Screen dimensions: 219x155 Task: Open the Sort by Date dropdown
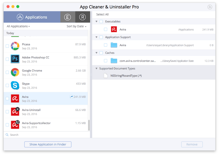click(x=76, y=26)
